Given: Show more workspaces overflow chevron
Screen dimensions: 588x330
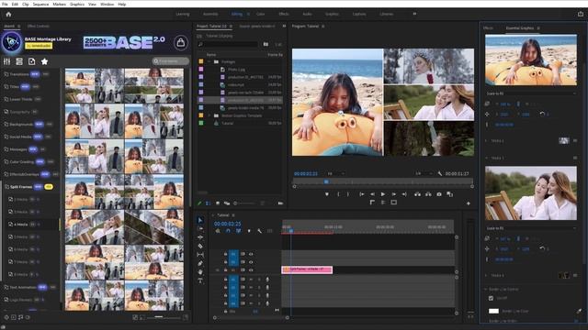Looking at the screenshot, I should [x=414, y=14].
